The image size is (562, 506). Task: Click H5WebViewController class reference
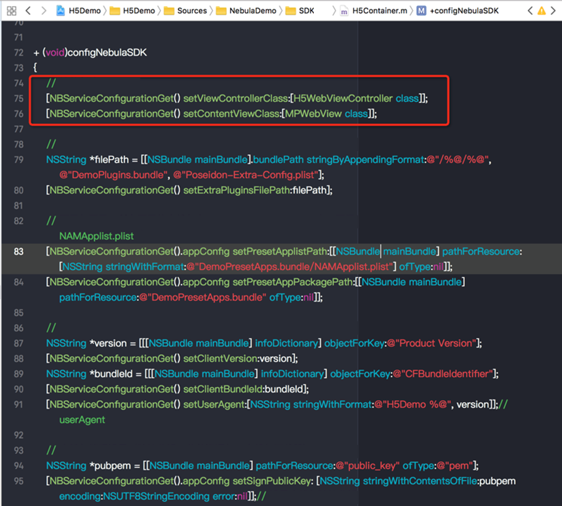tap(343, 99)
